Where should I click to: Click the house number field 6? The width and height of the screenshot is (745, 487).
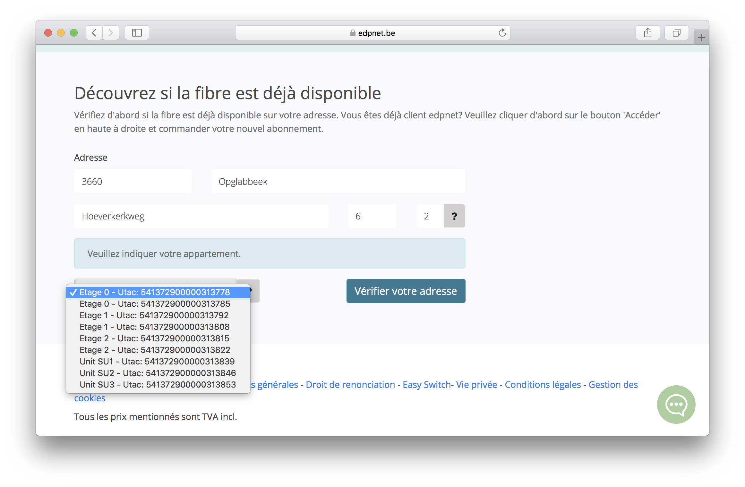pyautogui.click(x=372, y=216)
